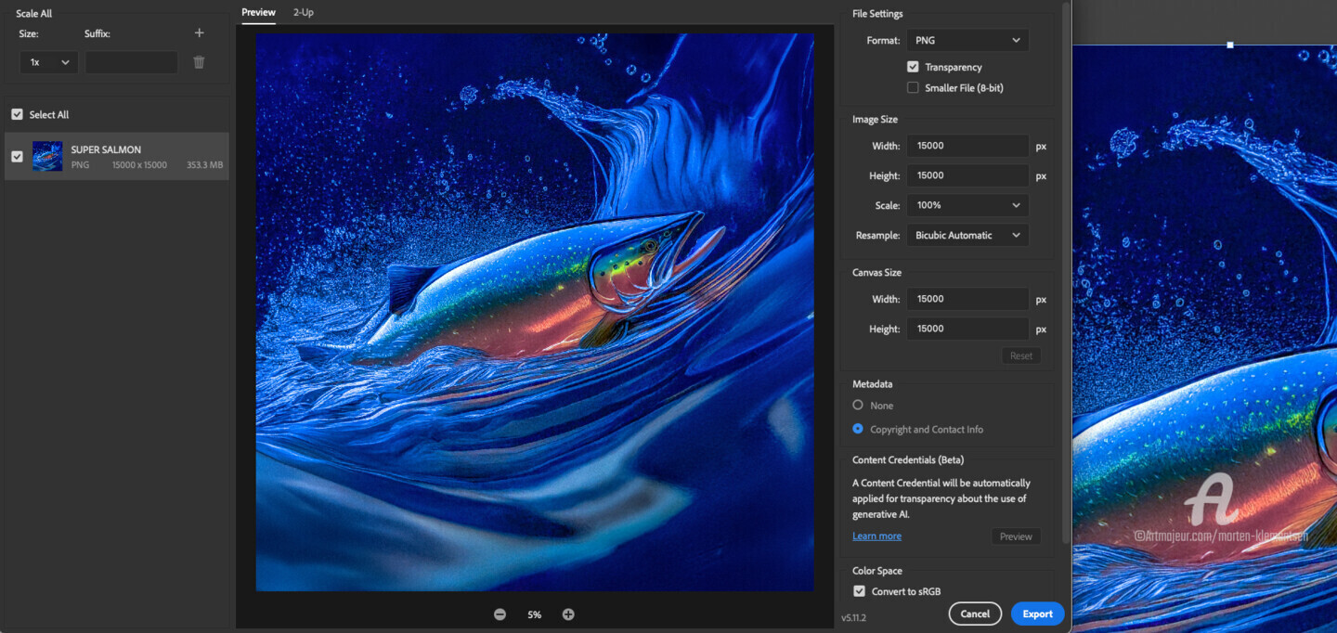Image resolution: width=1337 pixels, height=633 pixels.
Task: Toggle the Select All checkbox
Action: (17, 114)
